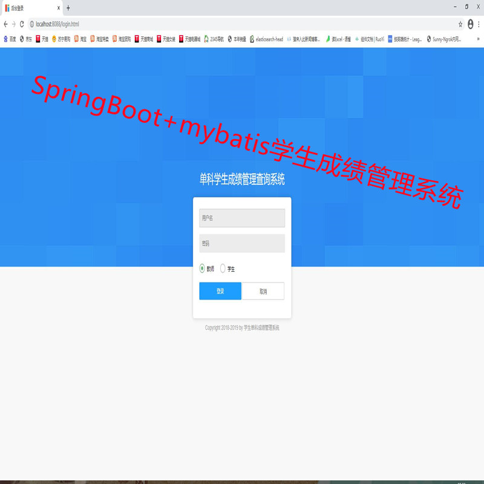Focus the 密码 password field
This screenshot has width=484, height=484.
[x=242, y=243]
